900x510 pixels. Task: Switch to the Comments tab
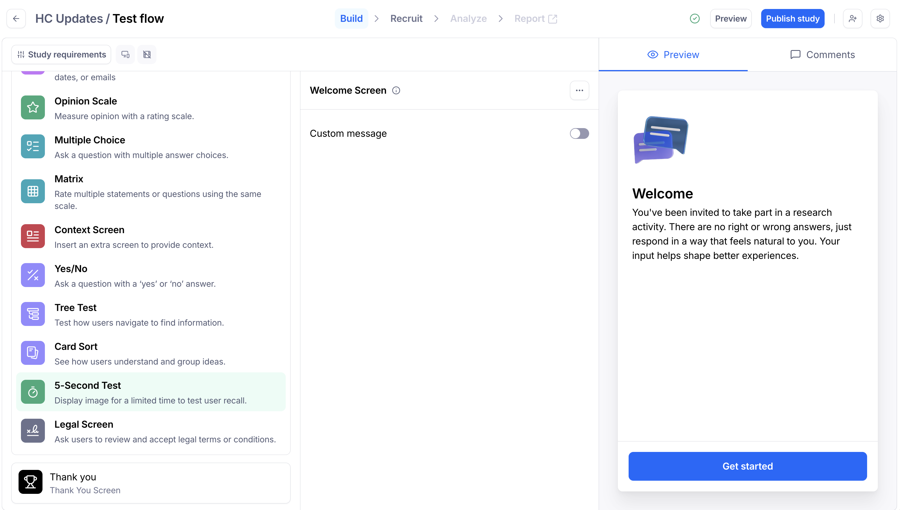click(822, 55)
